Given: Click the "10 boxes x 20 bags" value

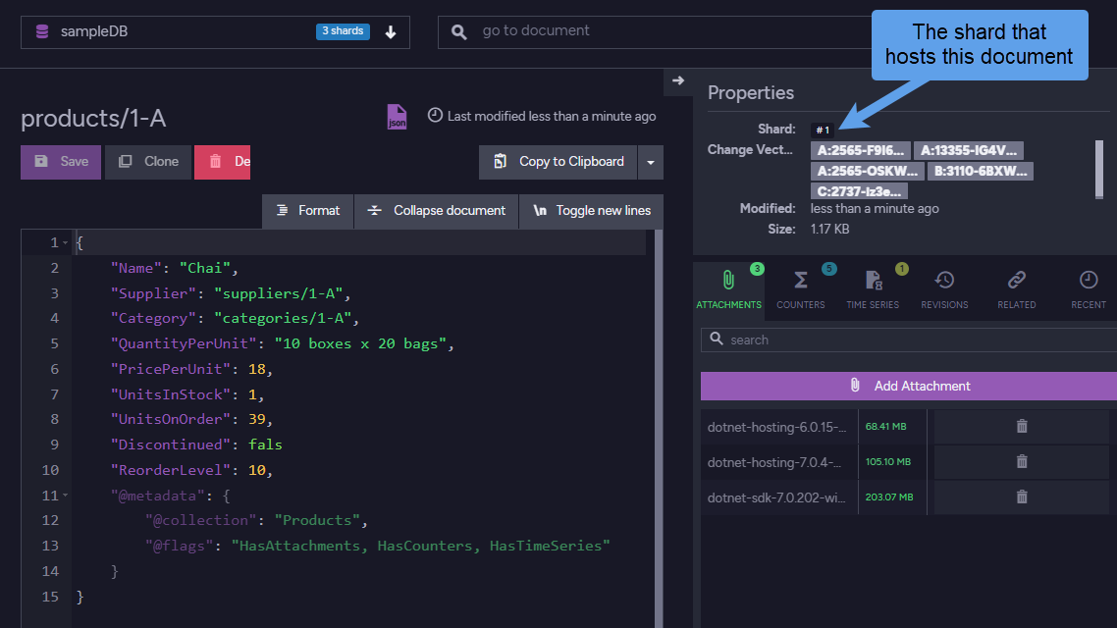Looking at the screenshot, I should coord(360,343).
